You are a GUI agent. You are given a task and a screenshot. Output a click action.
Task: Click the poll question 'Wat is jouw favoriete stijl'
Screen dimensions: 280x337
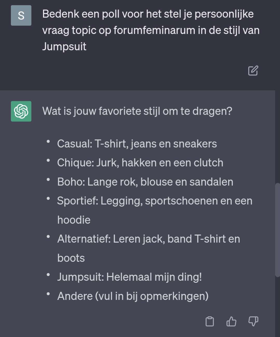point(137,111)
